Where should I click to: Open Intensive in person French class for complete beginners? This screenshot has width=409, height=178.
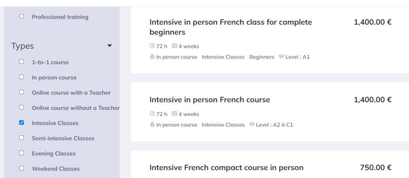tap(230, 27)
